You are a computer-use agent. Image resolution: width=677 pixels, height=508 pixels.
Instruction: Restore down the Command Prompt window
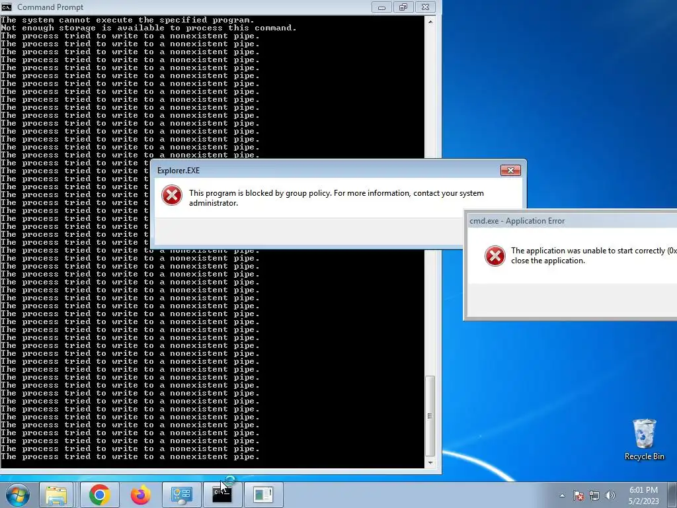coord(403,7)
